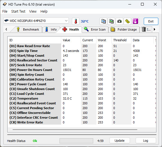Click the Update button

pyautogui.click(x=120, y=141)
